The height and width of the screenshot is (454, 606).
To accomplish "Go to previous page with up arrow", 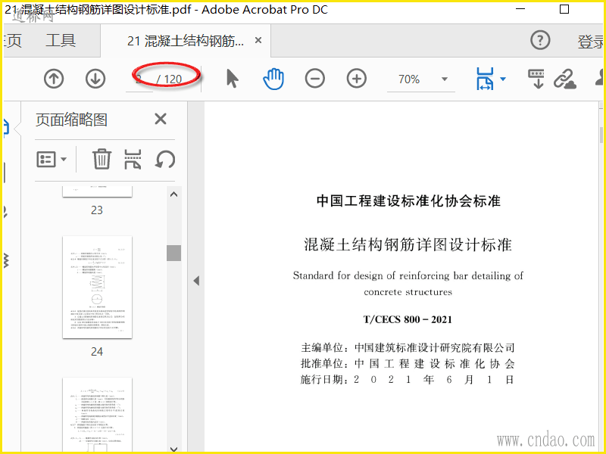I will [54, 79].
